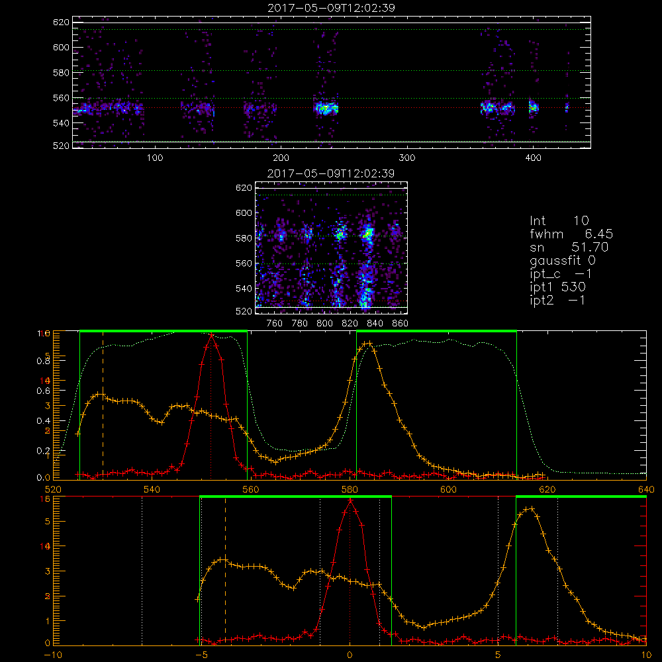Click the red curve's peak at 0 in the bottom plot
Screen dimensions: 662x662
pyautogui.click(x=350, y=500)
